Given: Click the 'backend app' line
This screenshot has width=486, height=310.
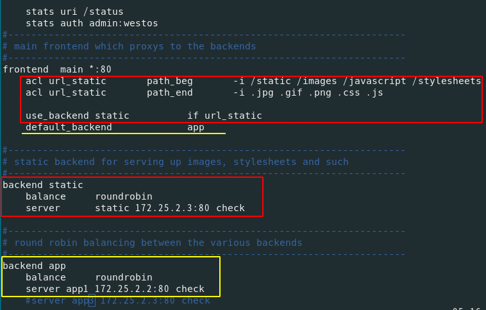Looking at the screenshot, I should click(x=34, y=266).
